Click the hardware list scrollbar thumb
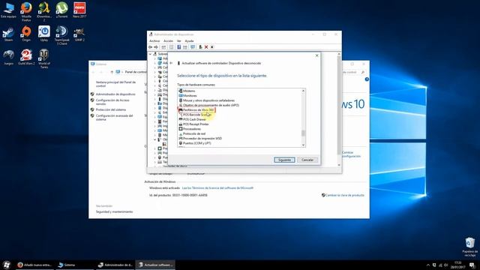 coord(303,133)
